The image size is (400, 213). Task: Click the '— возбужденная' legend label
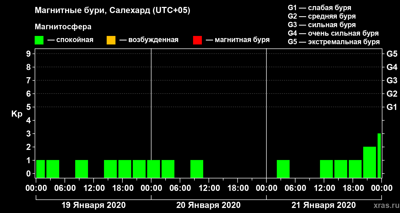(x=149, y=40)
